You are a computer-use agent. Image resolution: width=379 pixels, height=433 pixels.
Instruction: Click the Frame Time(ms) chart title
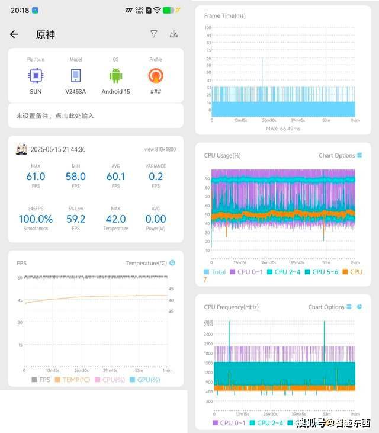[224, 15]
